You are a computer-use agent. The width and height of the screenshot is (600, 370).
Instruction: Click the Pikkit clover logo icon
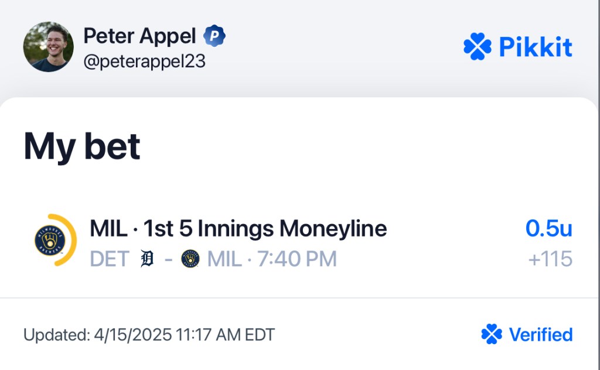tap(477, 46)
